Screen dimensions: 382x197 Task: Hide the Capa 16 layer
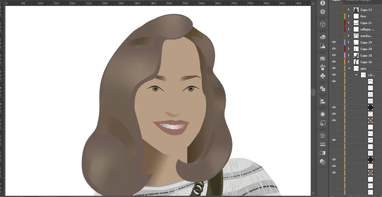pos(334,62)
